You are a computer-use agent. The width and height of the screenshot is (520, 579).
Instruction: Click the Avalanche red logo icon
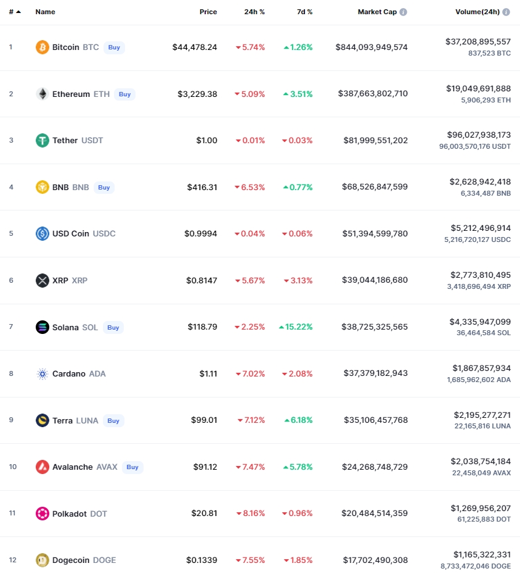point(43,467)
